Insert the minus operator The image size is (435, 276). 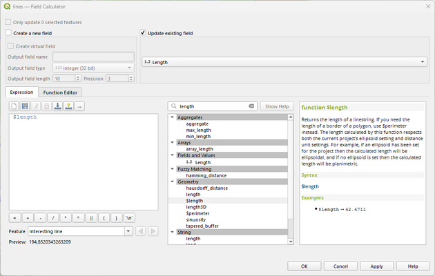[x=41, y=218]
